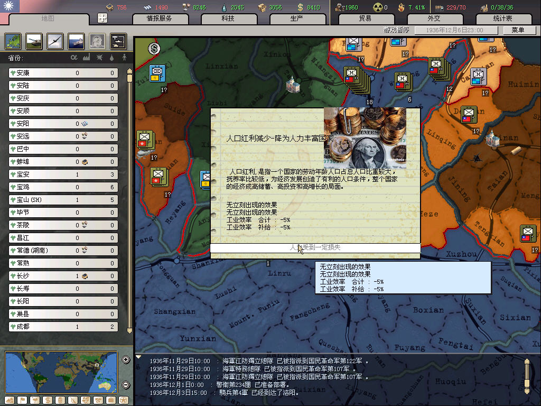541x406 pixels.
Task: Open the 地图 map tab
Action: tap(48, 19)
